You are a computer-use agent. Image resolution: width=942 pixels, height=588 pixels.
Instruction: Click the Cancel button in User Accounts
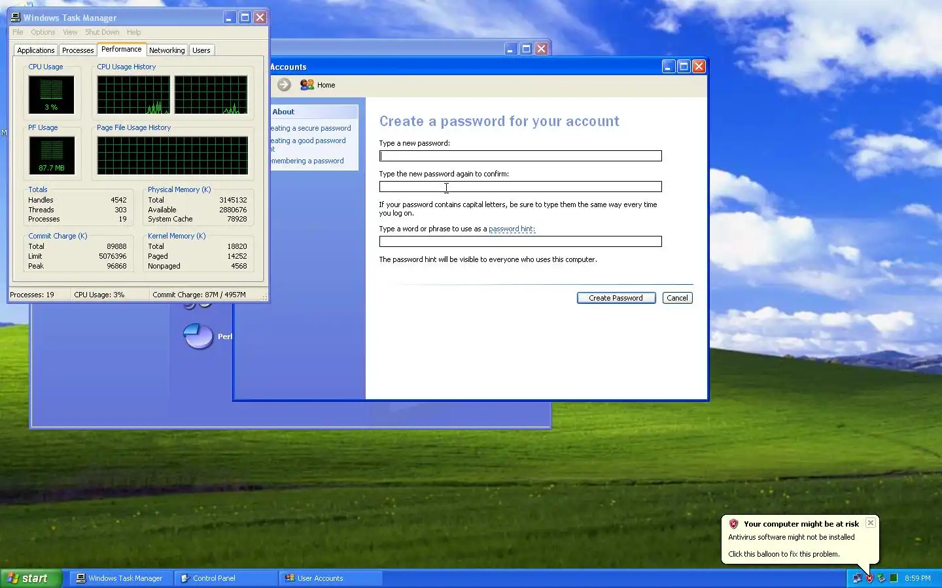[x=677, y=298]
